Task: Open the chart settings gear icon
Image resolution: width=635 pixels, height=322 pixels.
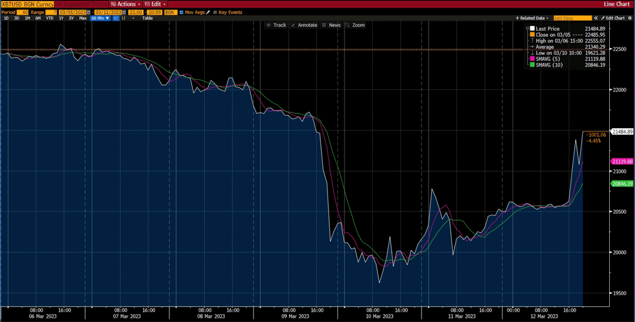Action: tap(630, 18)
